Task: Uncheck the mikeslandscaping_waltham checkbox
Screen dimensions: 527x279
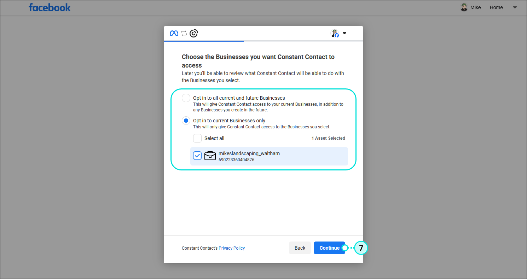Action: tap(197, 156)
